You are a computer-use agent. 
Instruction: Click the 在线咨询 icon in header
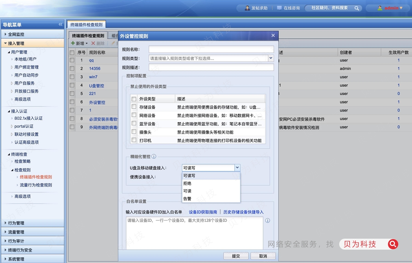click(x=279, y=8)
